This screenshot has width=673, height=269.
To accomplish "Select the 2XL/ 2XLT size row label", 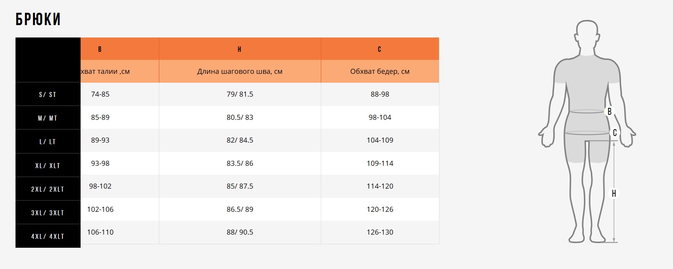I will (x=48, y=189).
